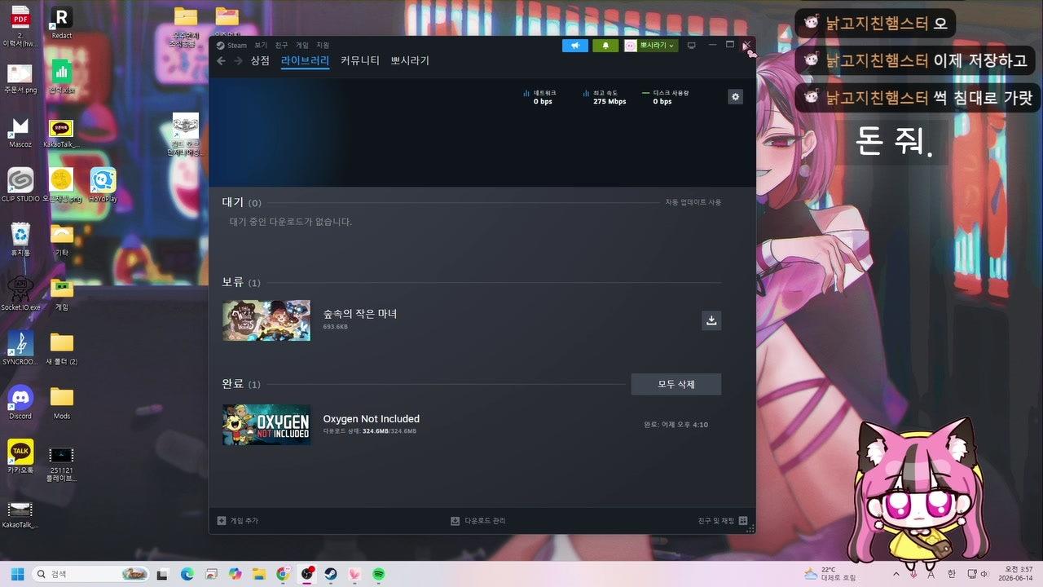Click the 디스크 사용량 stat
Viewport: 1043px width, 587px height.
(666, 97)
